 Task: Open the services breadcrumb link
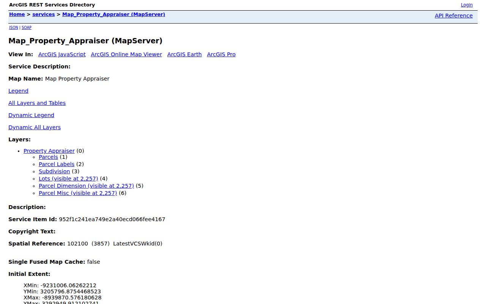(44, 14)
